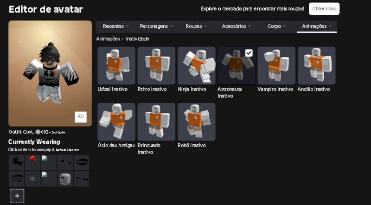Toggle the 3D avatar view button

click(81, 117)
